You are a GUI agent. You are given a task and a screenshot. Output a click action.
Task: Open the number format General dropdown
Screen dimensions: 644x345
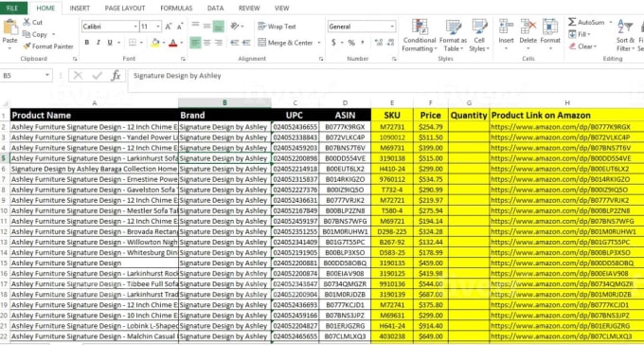(x=391, y=27)
